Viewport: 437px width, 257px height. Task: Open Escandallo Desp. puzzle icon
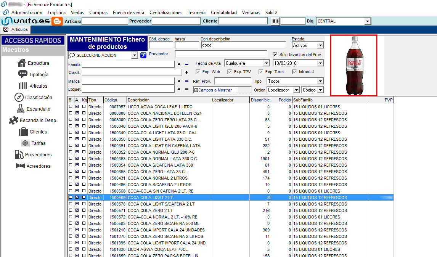point(13,120)
